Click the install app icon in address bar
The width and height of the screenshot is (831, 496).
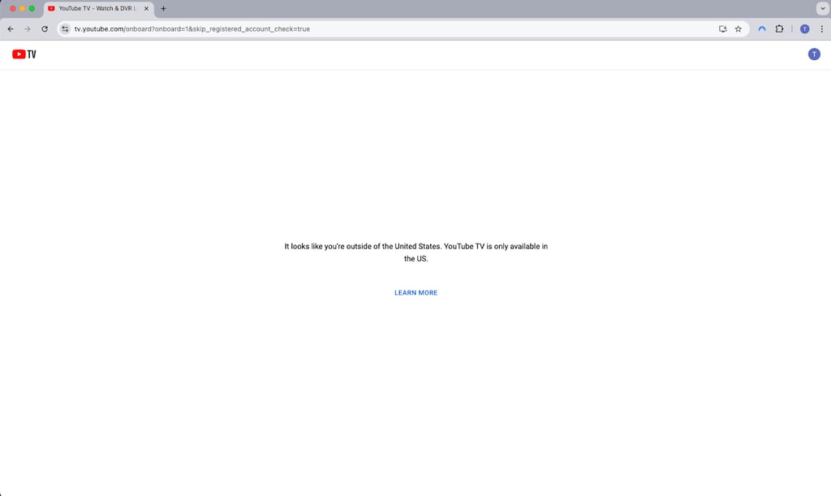point(722,29)
